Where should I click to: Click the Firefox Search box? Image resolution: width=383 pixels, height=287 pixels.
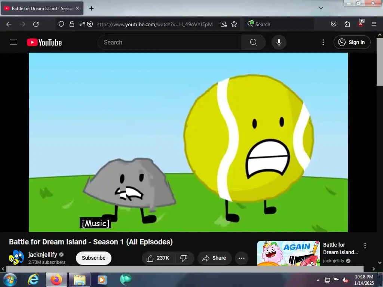(x=279, y=24)
